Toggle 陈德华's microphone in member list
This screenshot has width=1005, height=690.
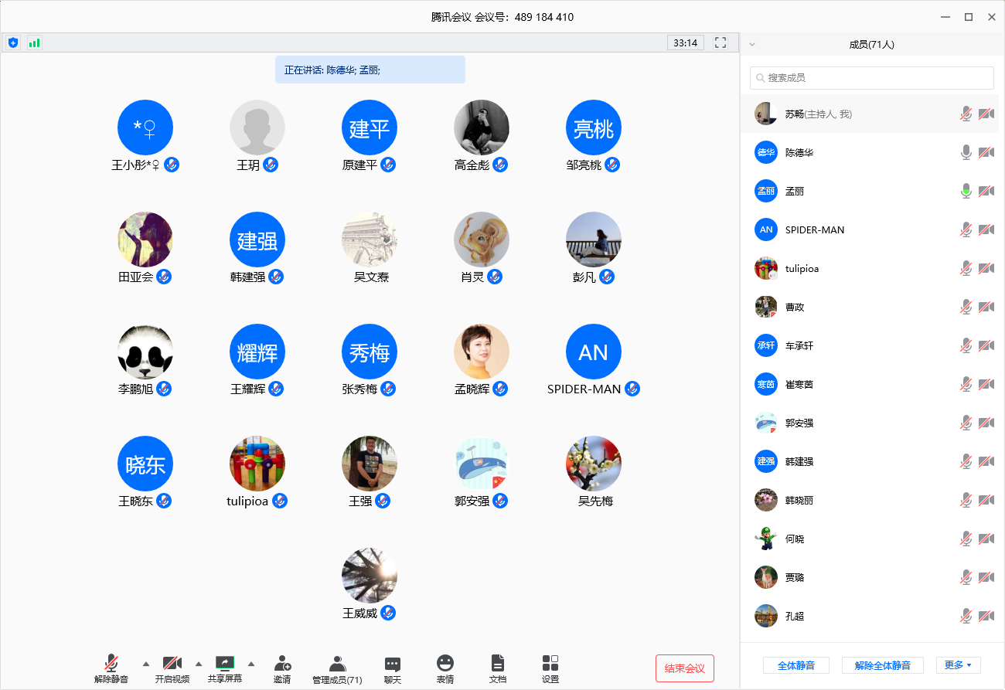click(966, 152)
